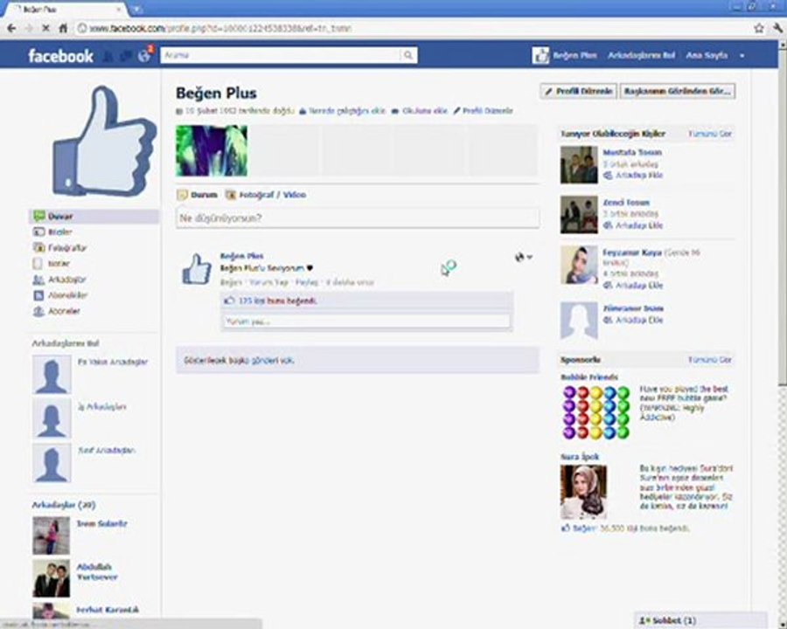
Task: Click Beğen Plus thumbnail in top bar
Action: 540,55
